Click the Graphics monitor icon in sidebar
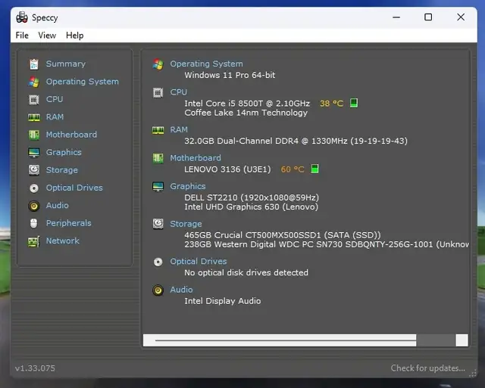Image resolution: width=485 pixels, height=388 pixels. (33, 153)
